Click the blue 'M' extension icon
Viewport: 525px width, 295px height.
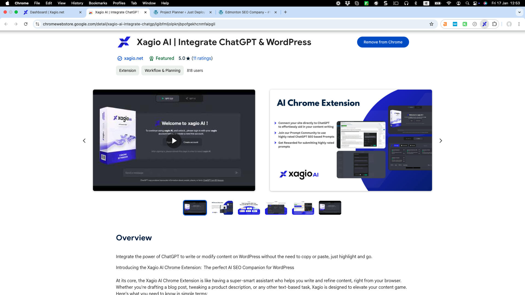pyautogui.click(x=455, y=24)
